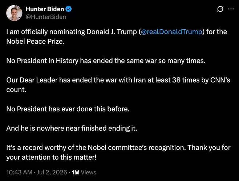Click the Jul 2, 2026 post date
The width and height of the screenshot is (239, 181).
[x=52, y=172]
